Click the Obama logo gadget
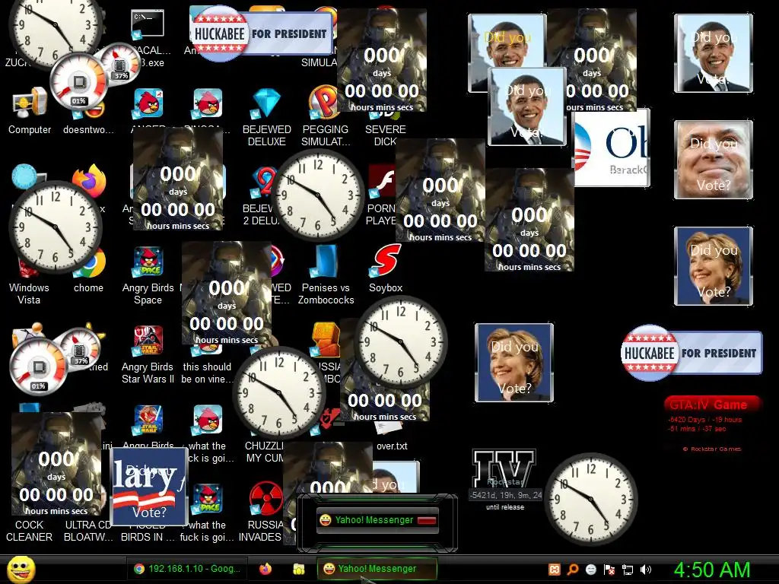 click(612, 148)
